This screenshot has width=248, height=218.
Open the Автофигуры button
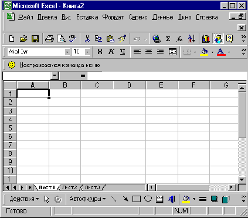pos(87,199)
